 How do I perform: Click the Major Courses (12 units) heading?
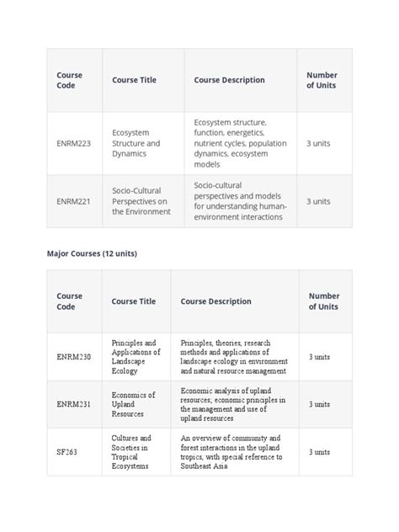pos(92,253)
